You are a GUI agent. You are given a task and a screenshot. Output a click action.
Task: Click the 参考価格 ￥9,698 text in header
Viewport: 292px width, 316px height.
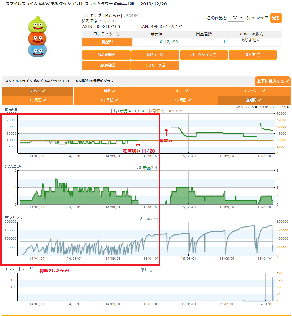[98, 21]
